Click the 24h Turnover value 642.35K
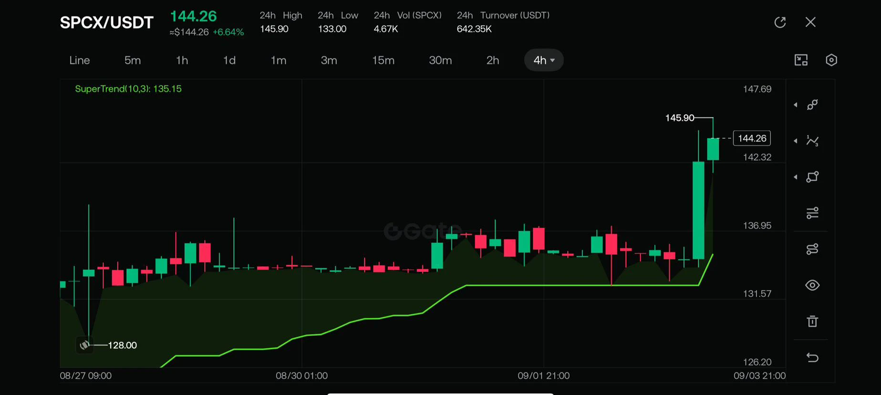The height and width of the screenshot is (395, 881). (x=474, y=29)
